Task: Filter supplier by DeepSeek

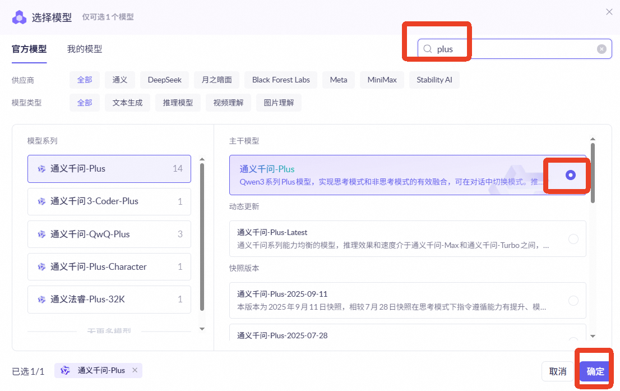Action: [x=164, y=80]
